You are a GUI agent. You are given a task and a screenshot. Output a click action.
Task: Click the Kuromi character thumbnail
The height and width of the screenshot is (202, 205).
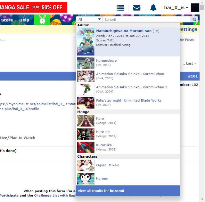(86, 179)
